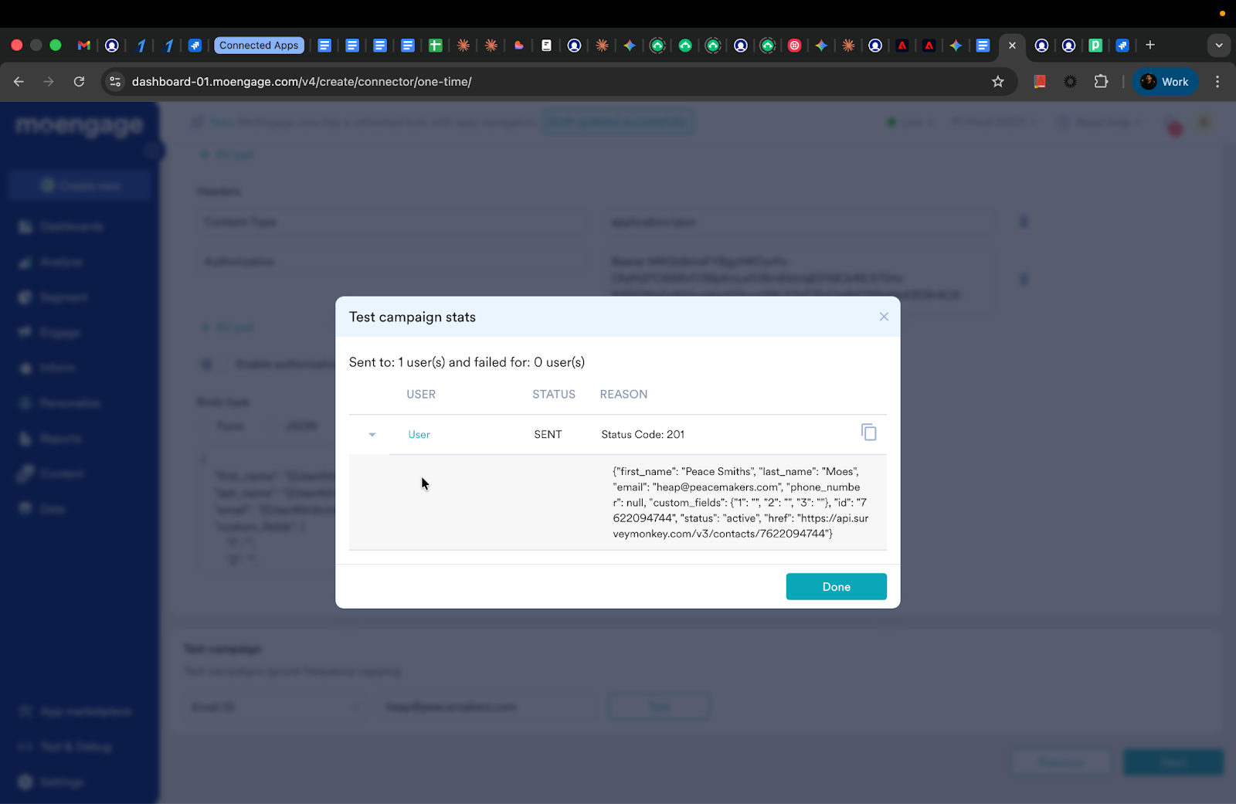The image size is (1236, 804).
Task: Collapse the User row details arrow
Action: 372,435
